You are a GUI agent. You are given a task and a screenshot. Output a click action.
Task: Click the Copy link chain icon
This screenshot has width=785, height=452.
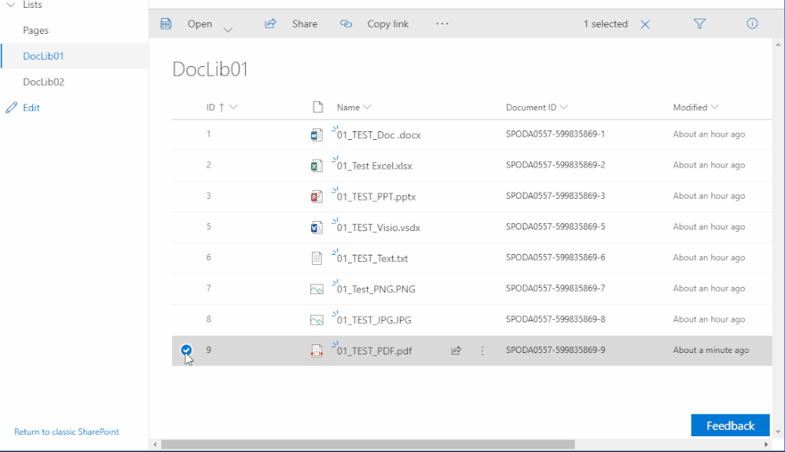click(x=346, y=24)
